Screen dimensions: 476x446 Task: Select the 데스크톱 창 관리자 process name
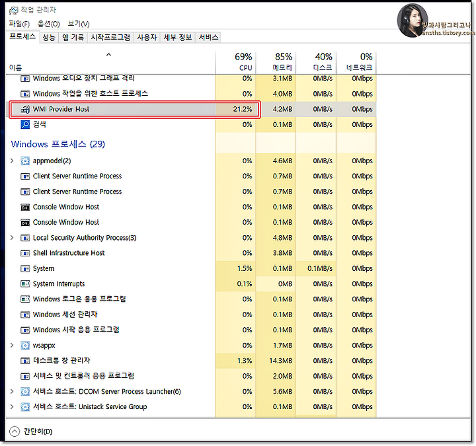point(61,361)
